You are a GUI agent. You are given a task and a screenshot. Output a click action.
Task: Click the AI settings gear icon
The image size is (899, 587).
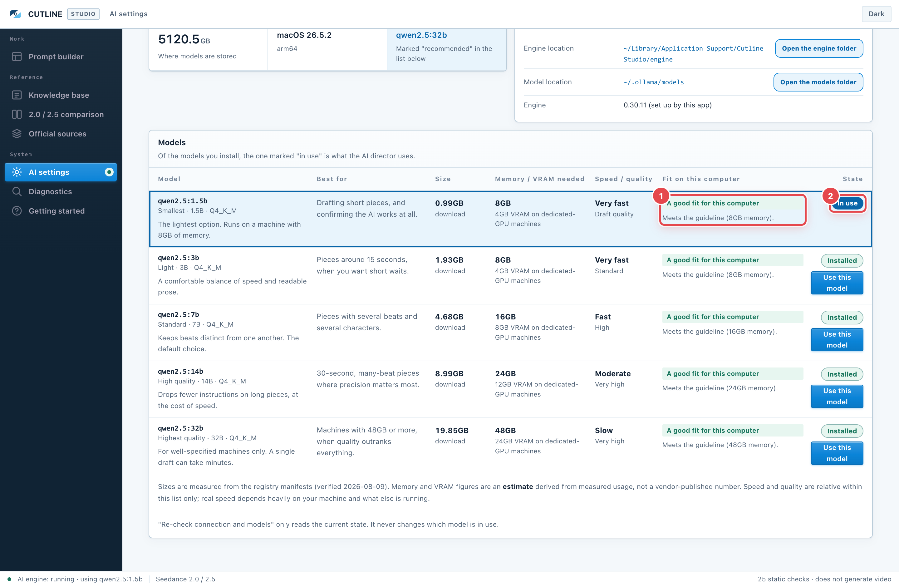tap(17, 172)
